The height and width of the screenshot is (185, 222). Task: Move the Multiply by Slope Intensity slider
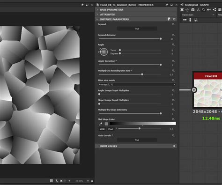pos(161,113)
